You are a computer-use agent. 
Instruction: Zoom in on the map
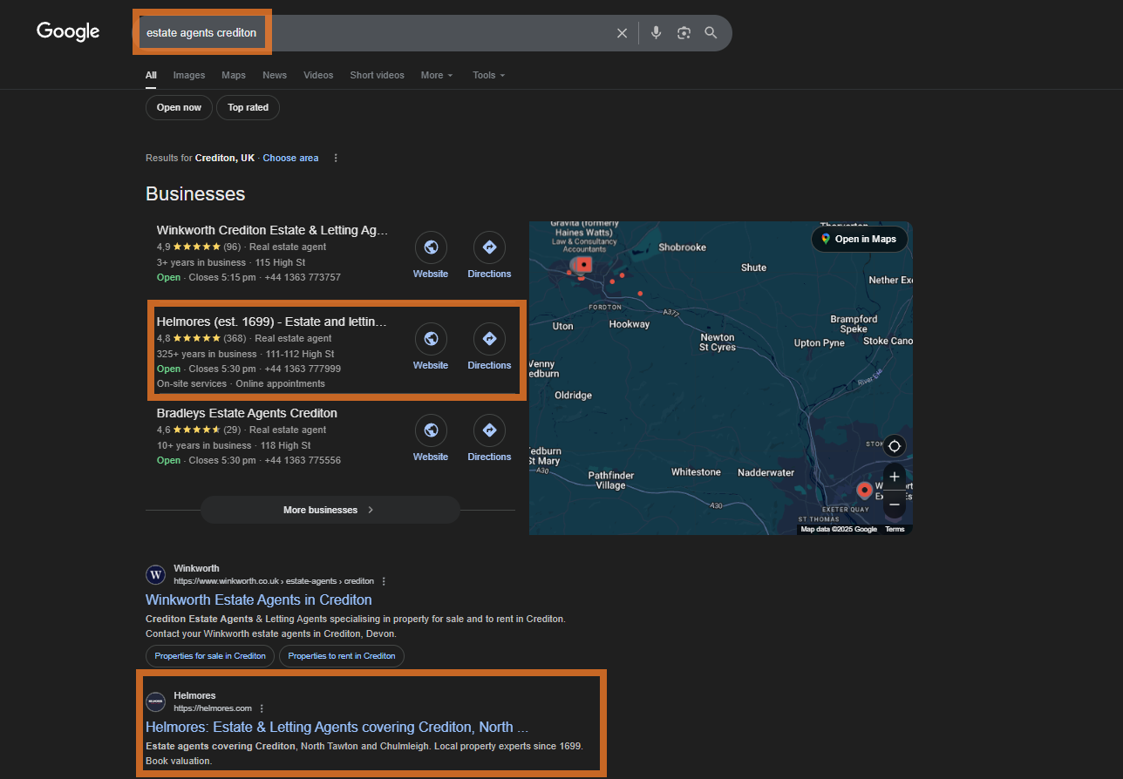click(894, 477)
